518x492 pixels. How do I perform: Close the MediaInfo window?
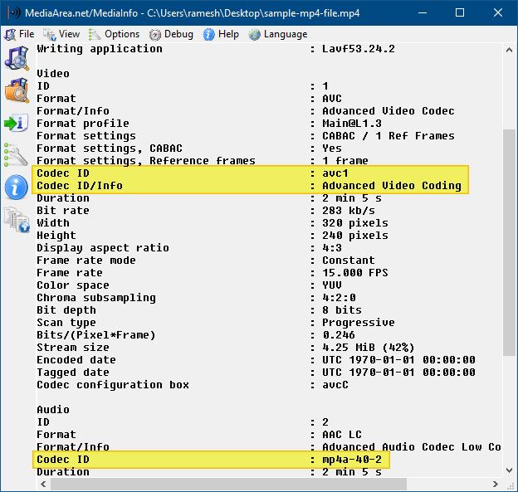(498, 13)
